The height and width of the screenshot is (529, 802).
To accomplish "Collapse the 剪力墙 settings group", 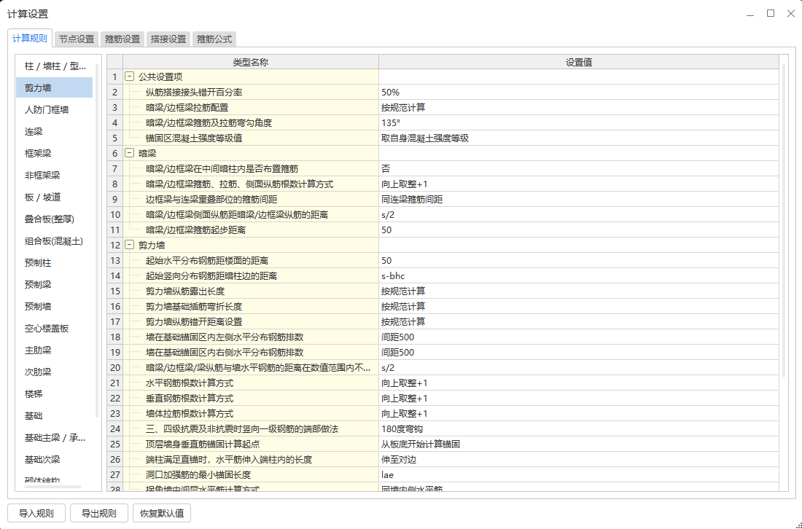I will pos(128,245).
